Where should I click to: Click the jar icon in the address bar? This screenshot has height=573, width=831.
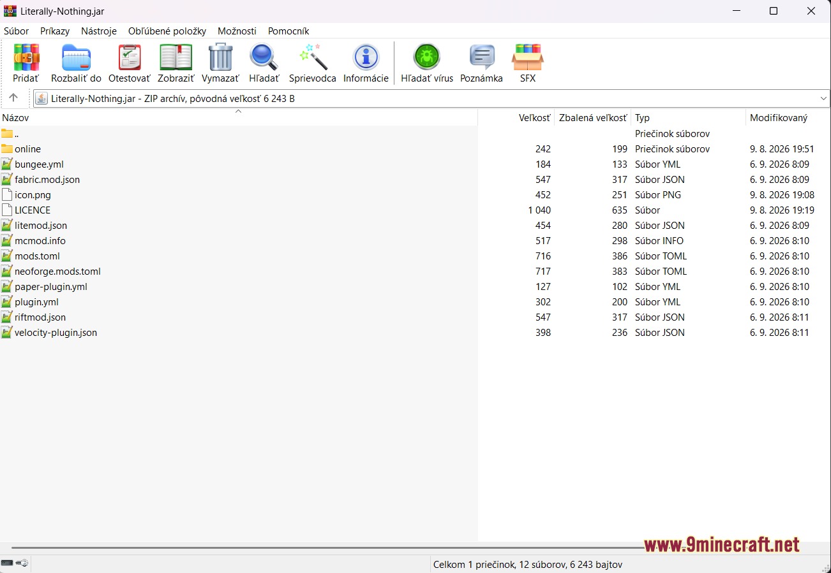point(41,99)
